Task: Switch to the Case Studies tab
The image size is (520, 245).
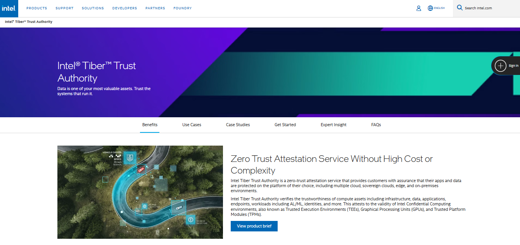Action: (238, 125)
